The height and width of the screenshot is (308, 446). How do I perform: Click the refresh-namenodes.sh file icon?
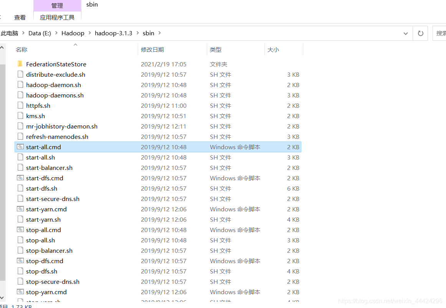tap(20, 137)
